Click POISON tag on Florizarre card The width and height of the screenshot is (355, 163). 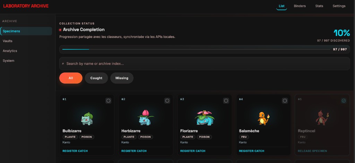click(x=205, y=137)
